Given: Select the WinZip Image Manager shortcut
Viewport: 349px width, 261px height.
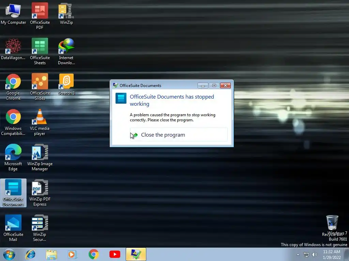Looking at the screenshot, I should click(x=40, y=157).
